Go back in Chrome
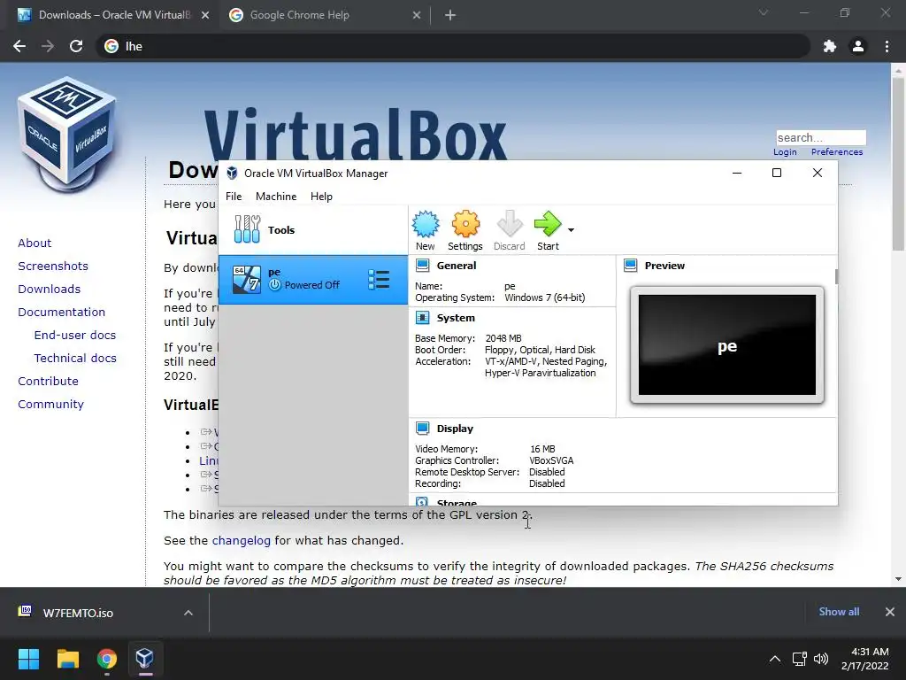 click(19, 46)
